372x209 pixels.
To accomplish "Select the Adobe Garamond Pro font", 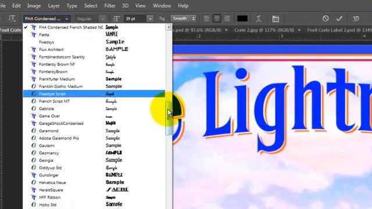I will 94,138.
